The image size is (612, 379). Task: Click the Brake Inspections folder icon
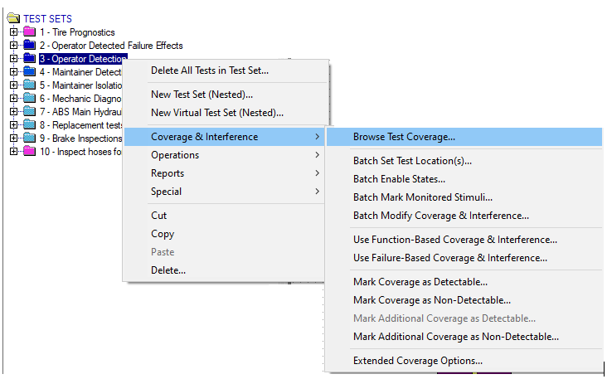29,138
